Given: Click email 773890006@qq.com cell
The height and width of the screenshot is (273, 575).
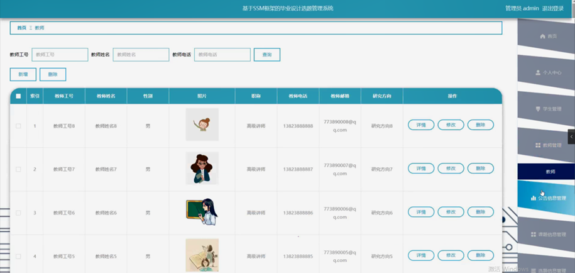Looking at the screenshot, I should click(x=340, y=213).
